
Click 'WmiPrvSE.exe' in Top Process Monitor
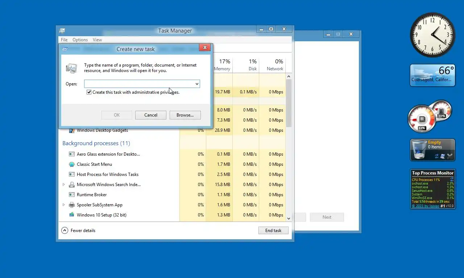pyautogui.click(x=422, y=198)
